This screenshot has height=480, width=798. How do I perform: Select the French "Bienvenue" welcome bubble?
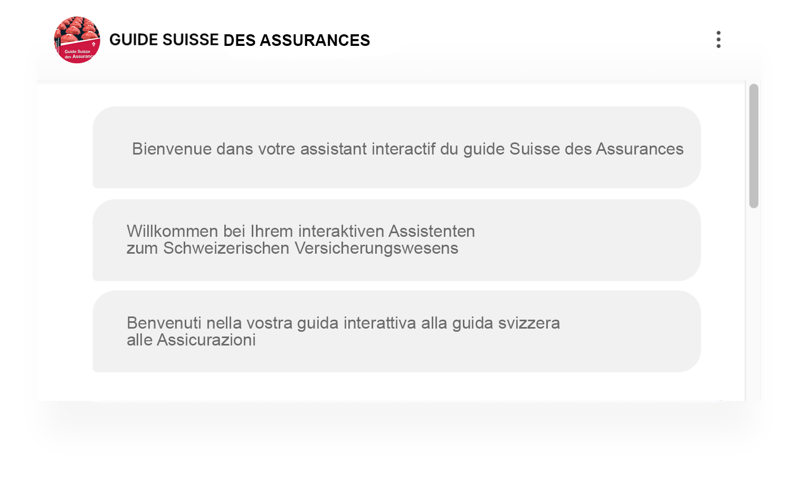(397, 147)
